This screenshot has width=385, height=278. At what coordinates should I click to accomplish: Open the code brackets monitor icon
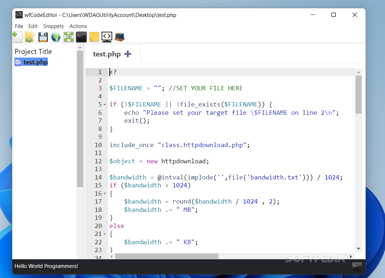coord(107,37)
